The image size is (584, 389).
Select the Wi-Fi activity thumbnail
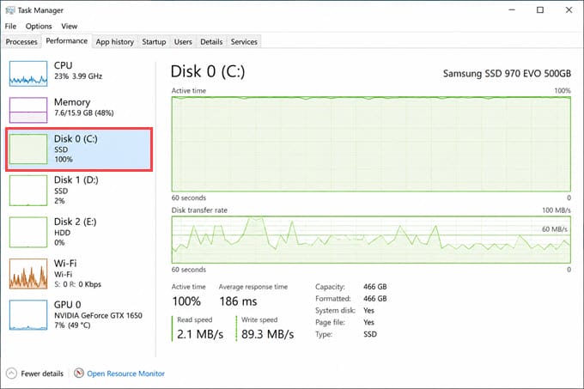(x=28, y=274)
